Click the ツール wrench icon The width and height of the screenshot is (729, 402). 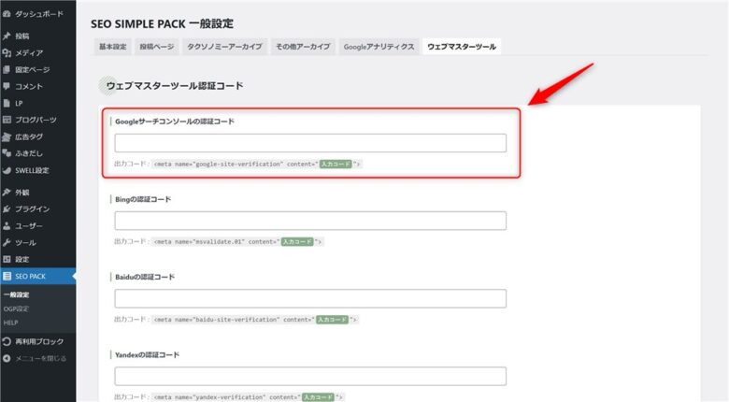7,242
